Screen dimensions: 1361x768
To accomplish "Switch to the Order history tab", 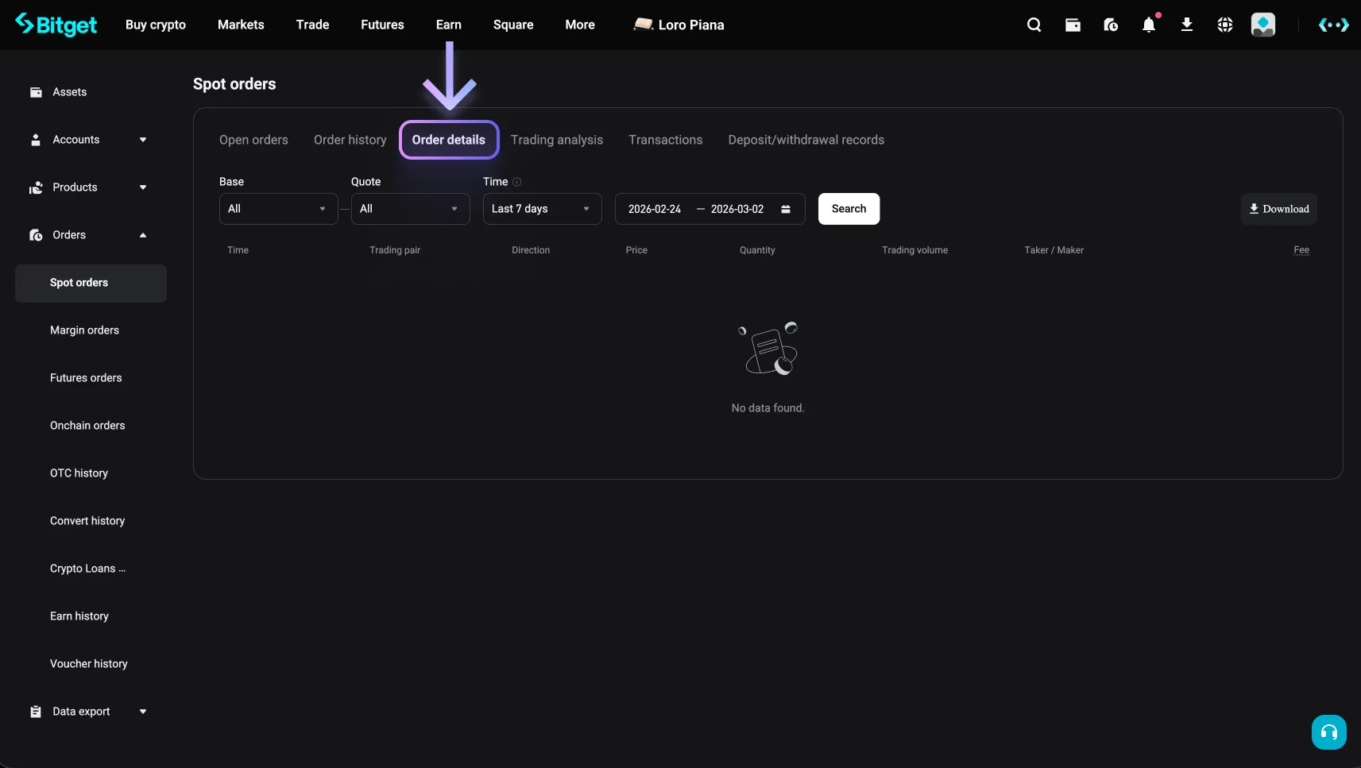I will 350,140.
